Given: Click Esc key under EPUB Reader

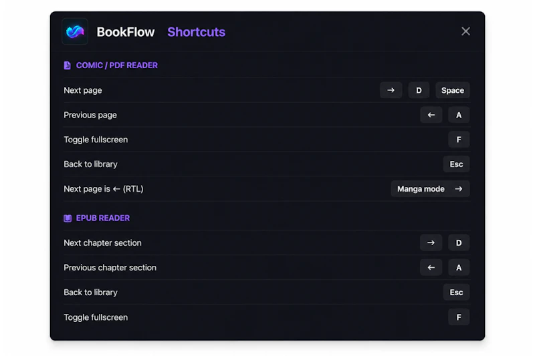Looking at the screenshot, I should pos(456,293).
